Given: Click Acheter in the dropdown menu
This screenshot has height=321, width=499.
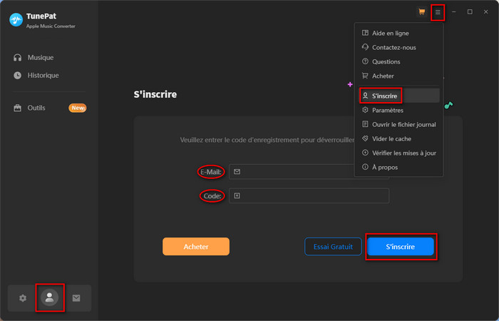Looking at the screenshot, I should (383, 76).
